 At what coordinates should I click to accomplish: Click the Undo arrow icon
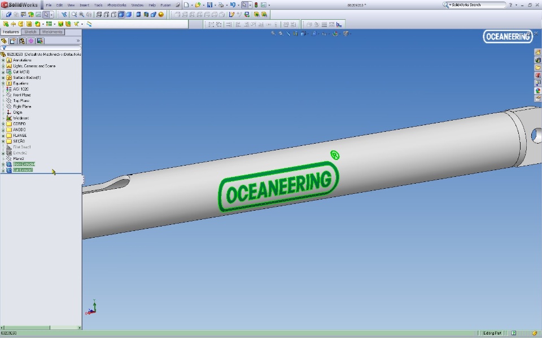(x=233, y=5)
